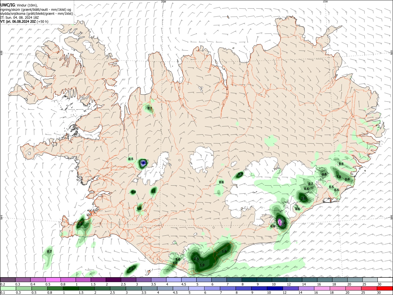The height and width of the screenshot is (295, 393).
Task: Click the greyish-purple 0.2 sleet/snow legend swatch
Action: click(x=8, y=280)
